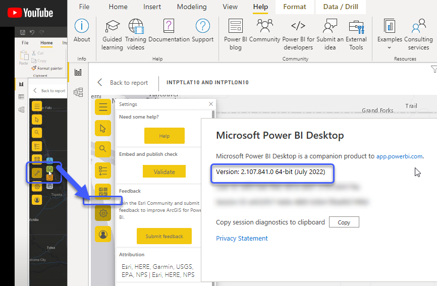Open Consulting services
Viewport: 437px width, 286px height.
click(419, 35)
